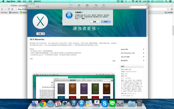Click the 下載 button under the Mavericks logo
174x109 pixels.
coord(40,34)
